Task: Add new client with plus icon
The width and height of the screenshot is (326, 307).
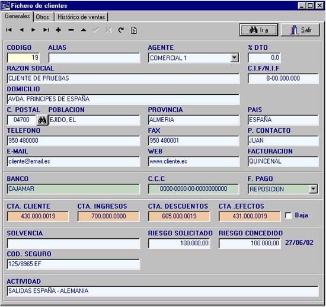Action: [x=59, y=30]
